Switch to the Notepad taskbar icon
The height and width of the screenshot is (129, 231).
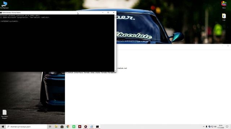(x=91, y=126)
